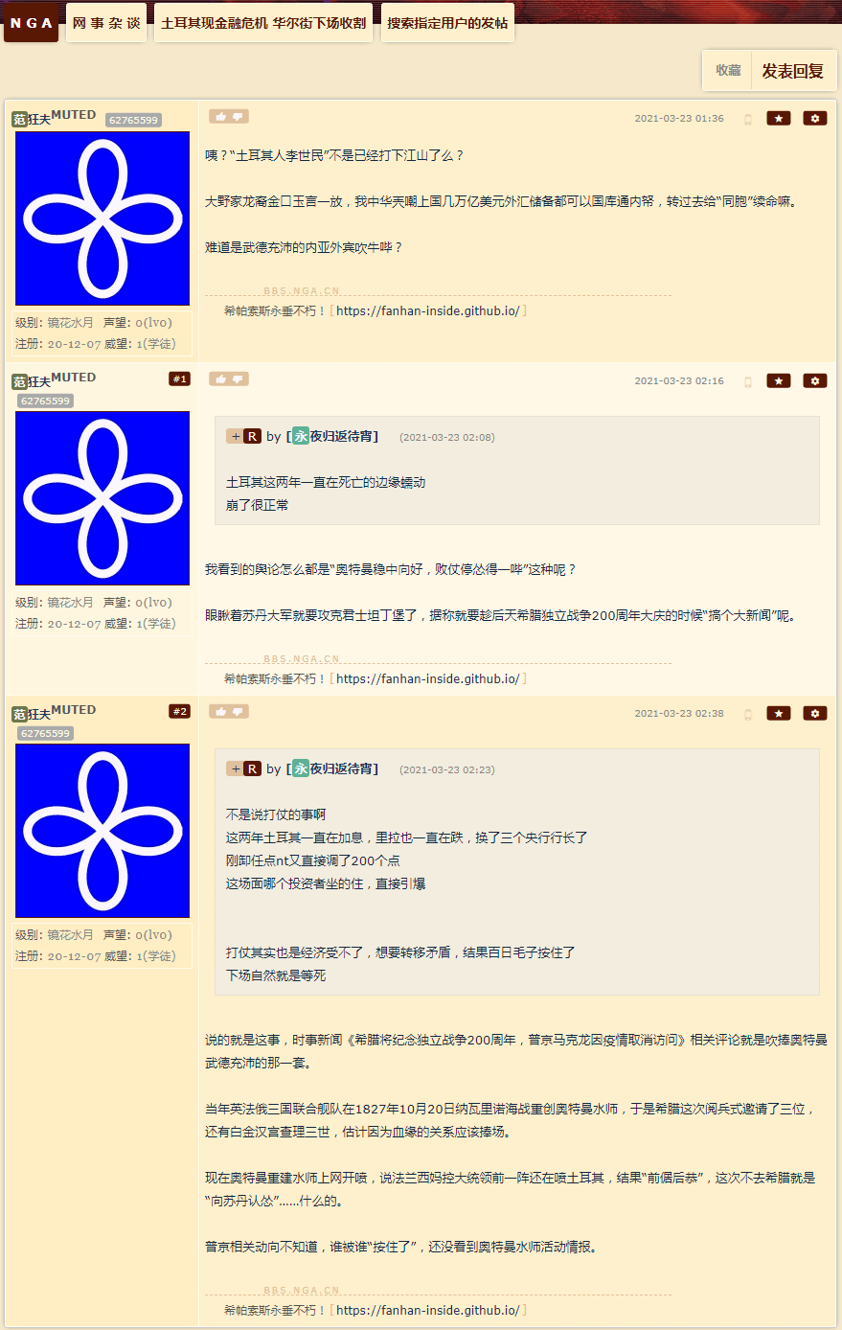Screen dimensions: 842x1330
Task: Click the blue avatar image of the first post
Action: point(102,218)
